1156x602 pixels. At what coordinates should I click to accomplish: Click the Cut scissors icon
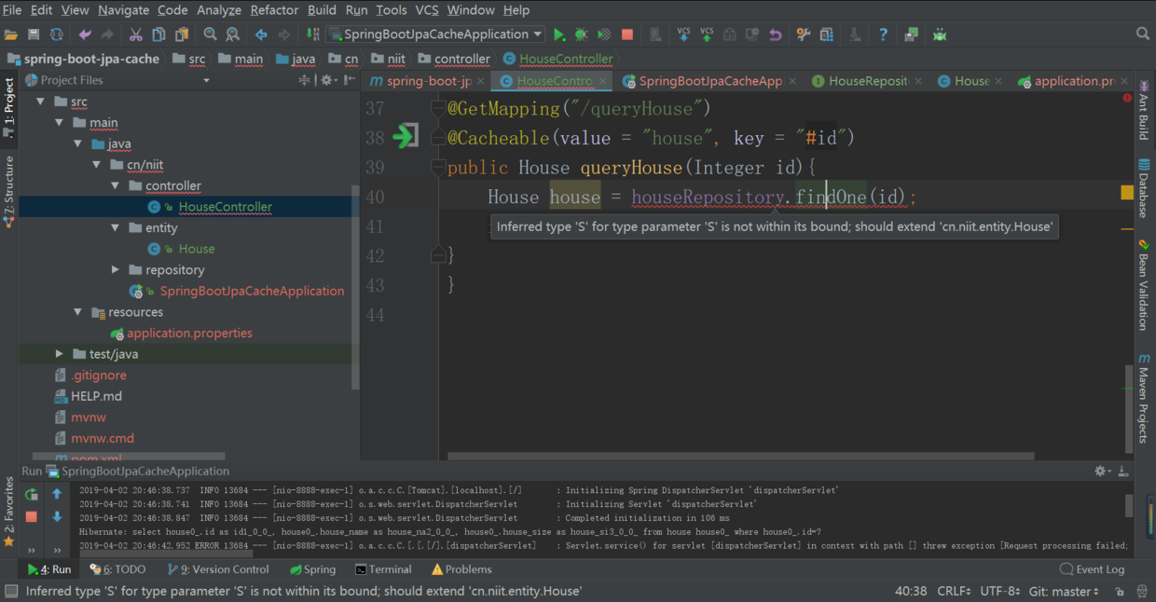[x=135, y=34]
